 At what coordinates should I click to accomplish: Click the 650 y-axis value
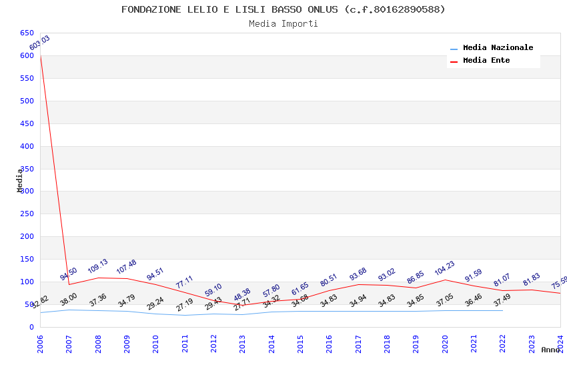(x=27, y=33)
